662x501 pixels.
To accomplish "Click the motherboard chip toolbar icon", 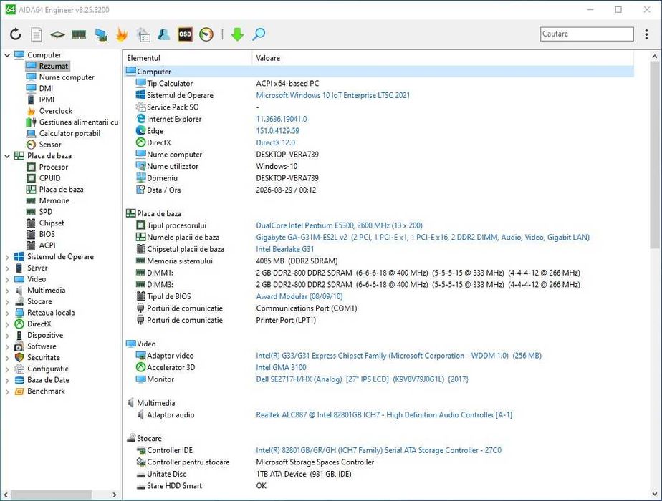I will 57,34.
